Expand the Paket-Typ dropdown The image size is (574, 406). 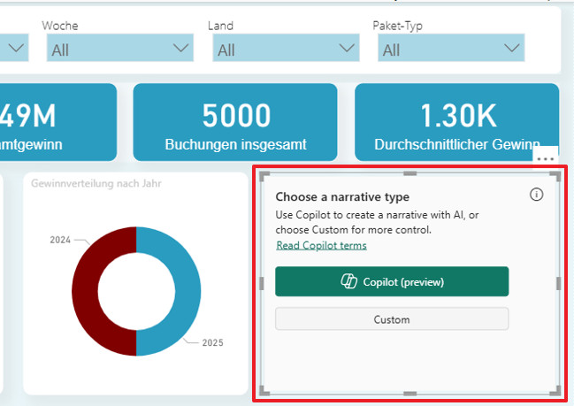(x=451, y=48)
